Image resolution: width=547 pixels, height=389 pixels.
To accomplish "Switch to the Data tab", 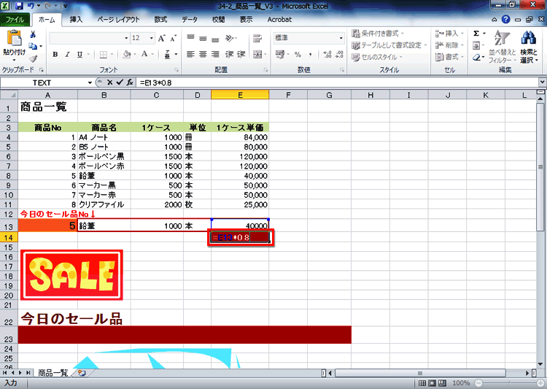I will [x=190, y=20].
